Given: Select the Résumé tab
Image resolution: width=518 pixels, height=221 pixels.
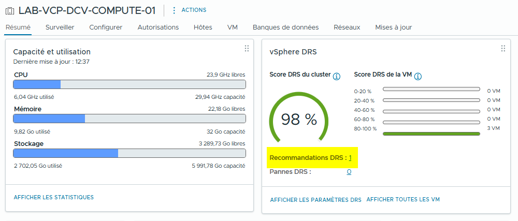Looking at the screenshot, I should [x=18, y=27].
